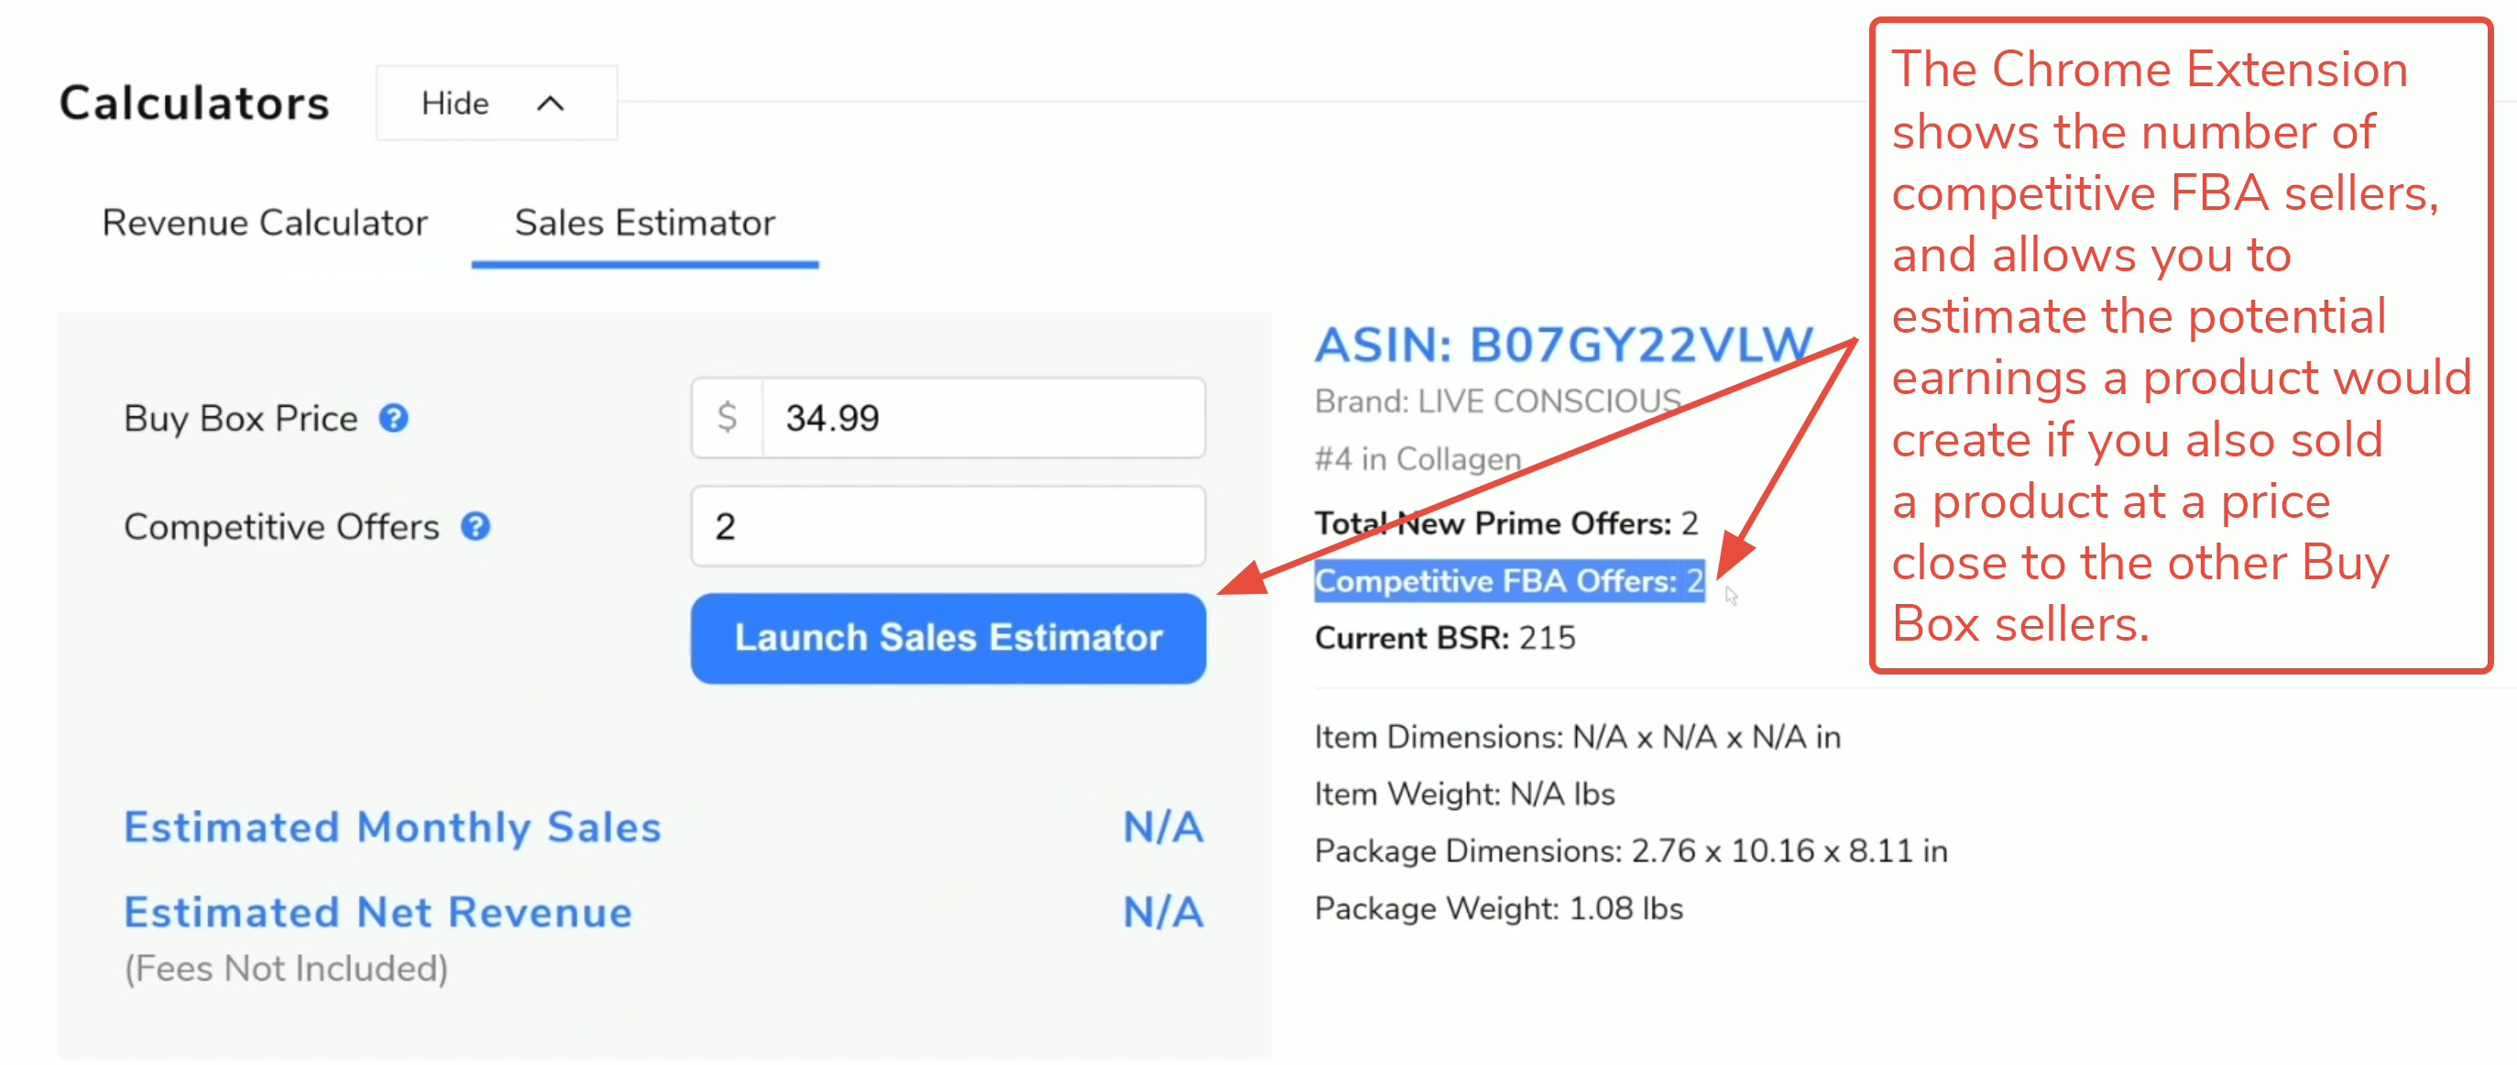
Task: Click the Hide dropdown button
Action: coord(497,104)
